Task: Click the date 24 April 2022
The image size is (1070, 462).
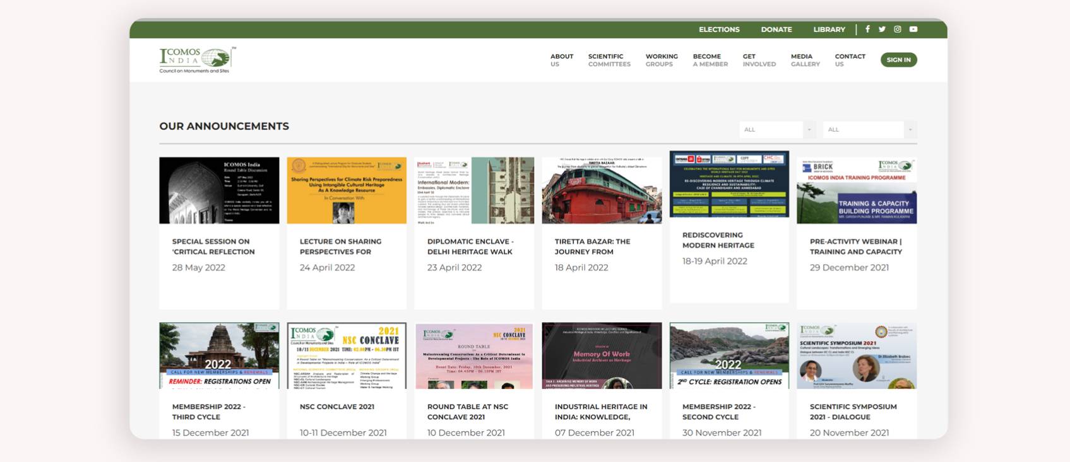Action: tap(327, 267)
